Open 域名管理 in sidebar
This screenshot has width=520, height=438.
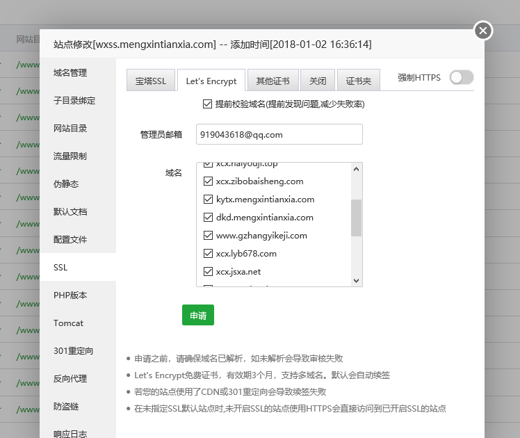coord(78,72)
